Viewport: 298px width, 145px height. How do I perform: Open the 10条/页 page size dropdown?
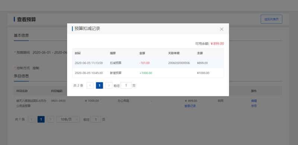click(68, 119)
